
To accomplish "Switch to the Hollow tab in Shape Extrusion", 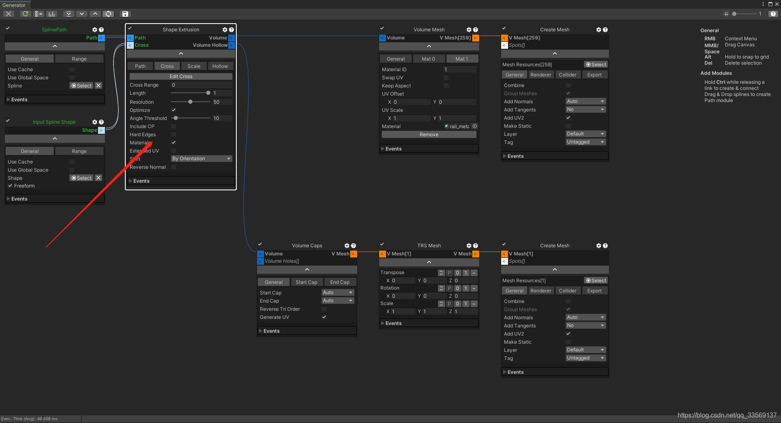I will tap(220, 66).
